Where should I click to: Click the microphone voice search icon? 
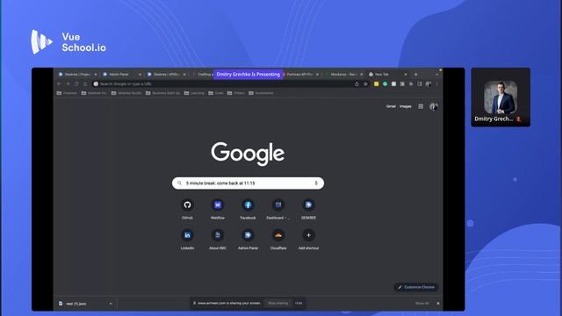click(316, 183)
